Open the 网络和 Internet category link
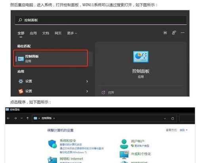The image size is (198, 163). [71, 159]
